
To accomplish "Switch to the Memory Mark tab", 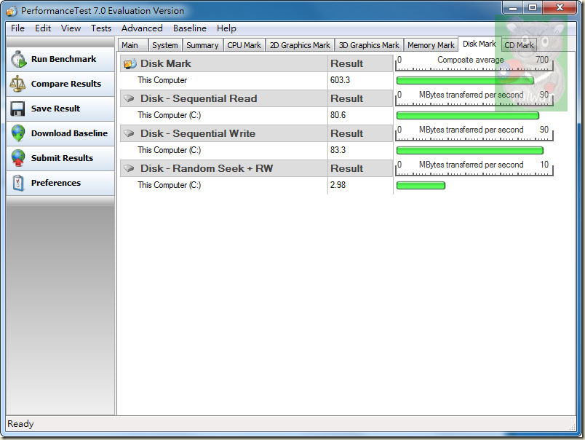I will click(431, 45).
